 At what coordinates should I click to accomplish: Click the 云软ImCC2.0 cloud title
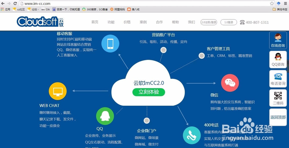[149, 83]
